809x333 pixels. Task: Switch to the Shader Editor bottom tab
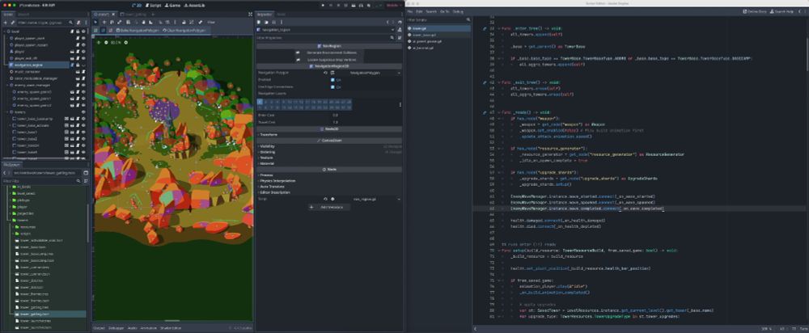[x=172, y=328]
